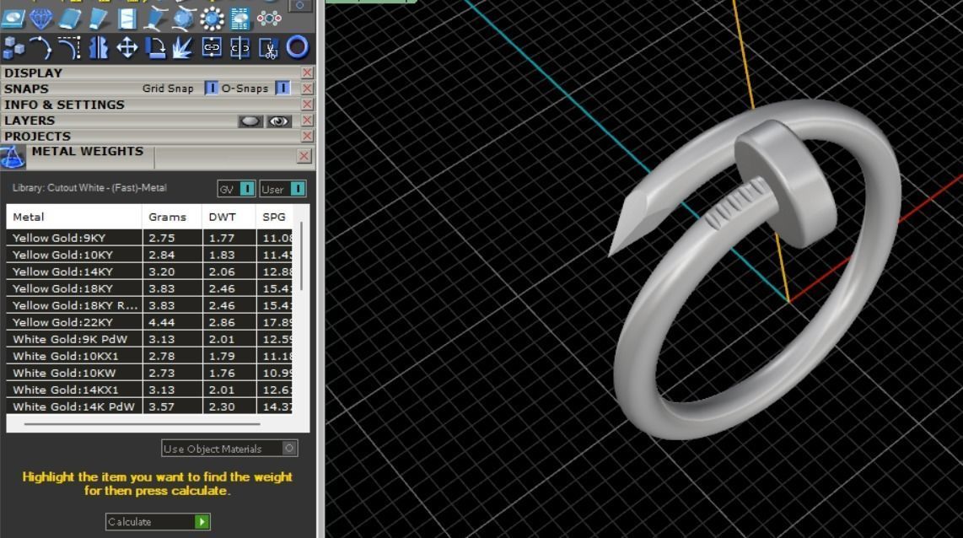This screenshot has height=538, width=963.
Task: Select the blue ring torus tool
Action: 298,47
